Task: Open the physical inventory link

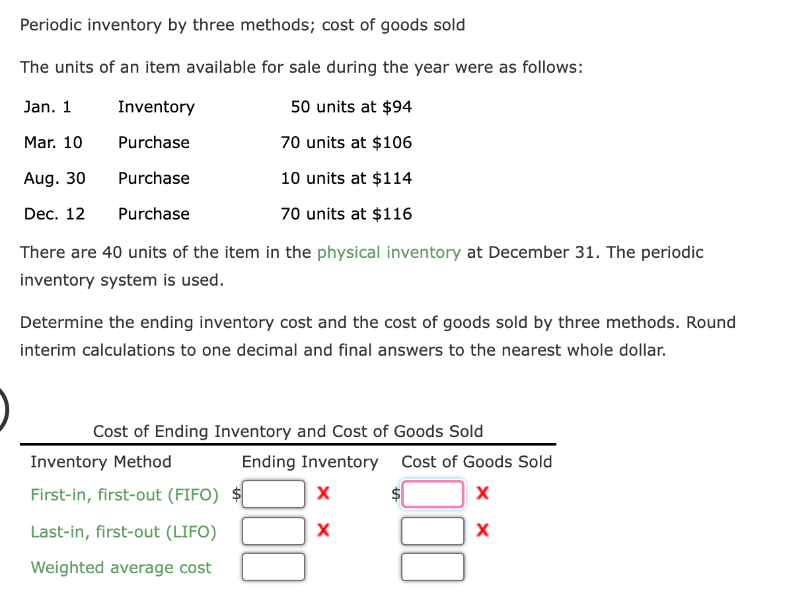Action: 388,252
